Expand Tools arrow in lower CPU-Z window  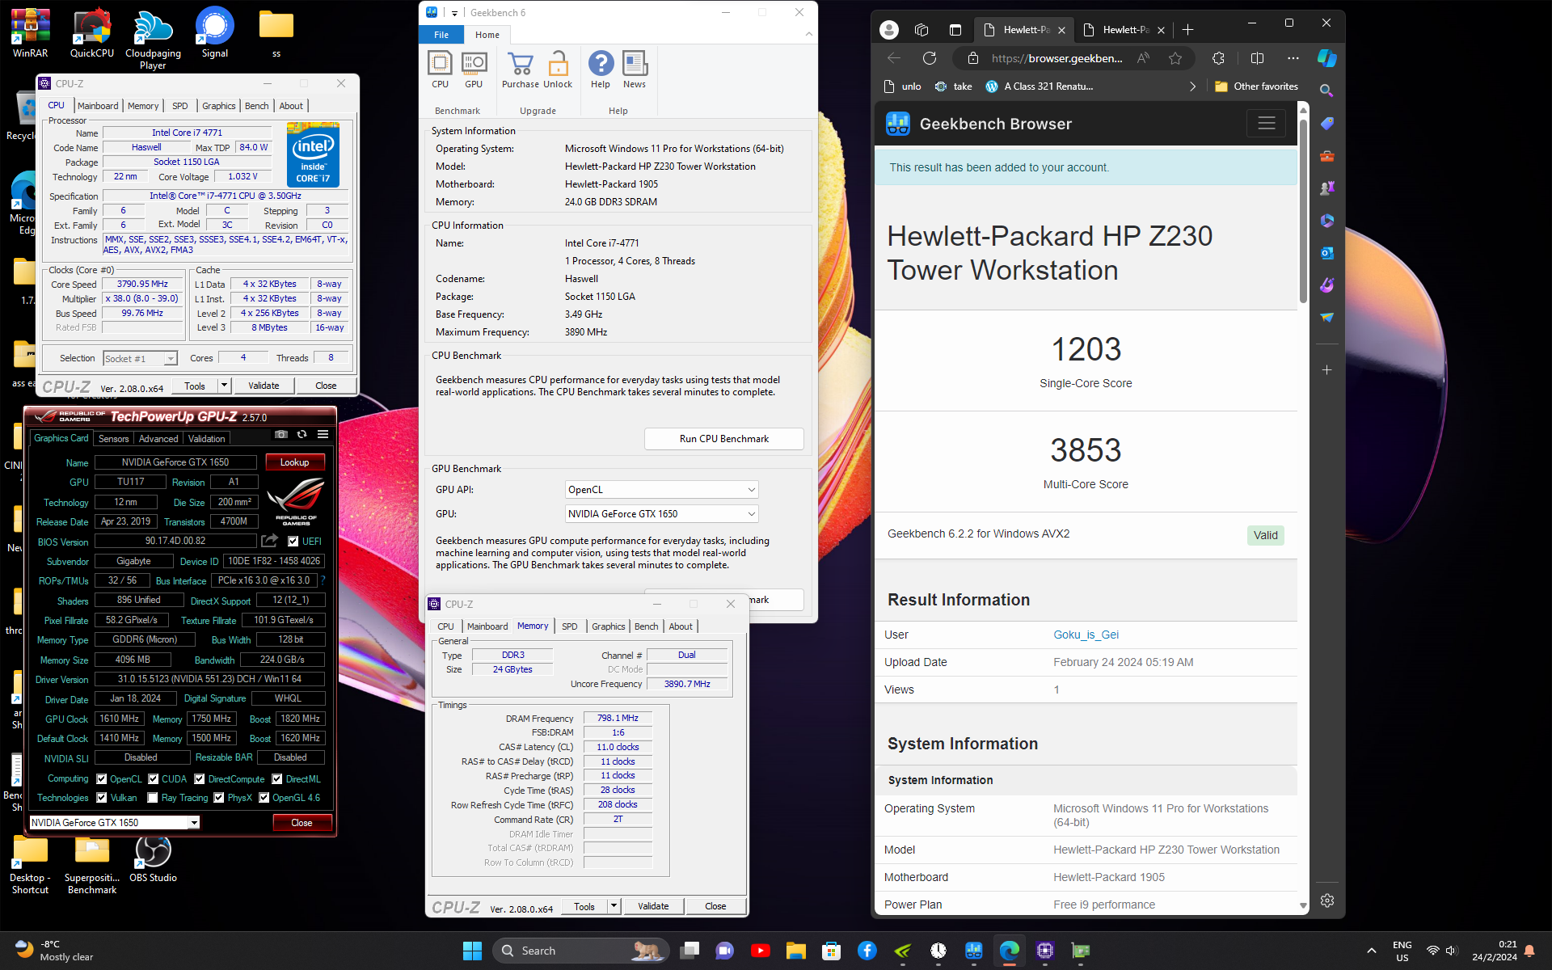[x=614, y=906]
